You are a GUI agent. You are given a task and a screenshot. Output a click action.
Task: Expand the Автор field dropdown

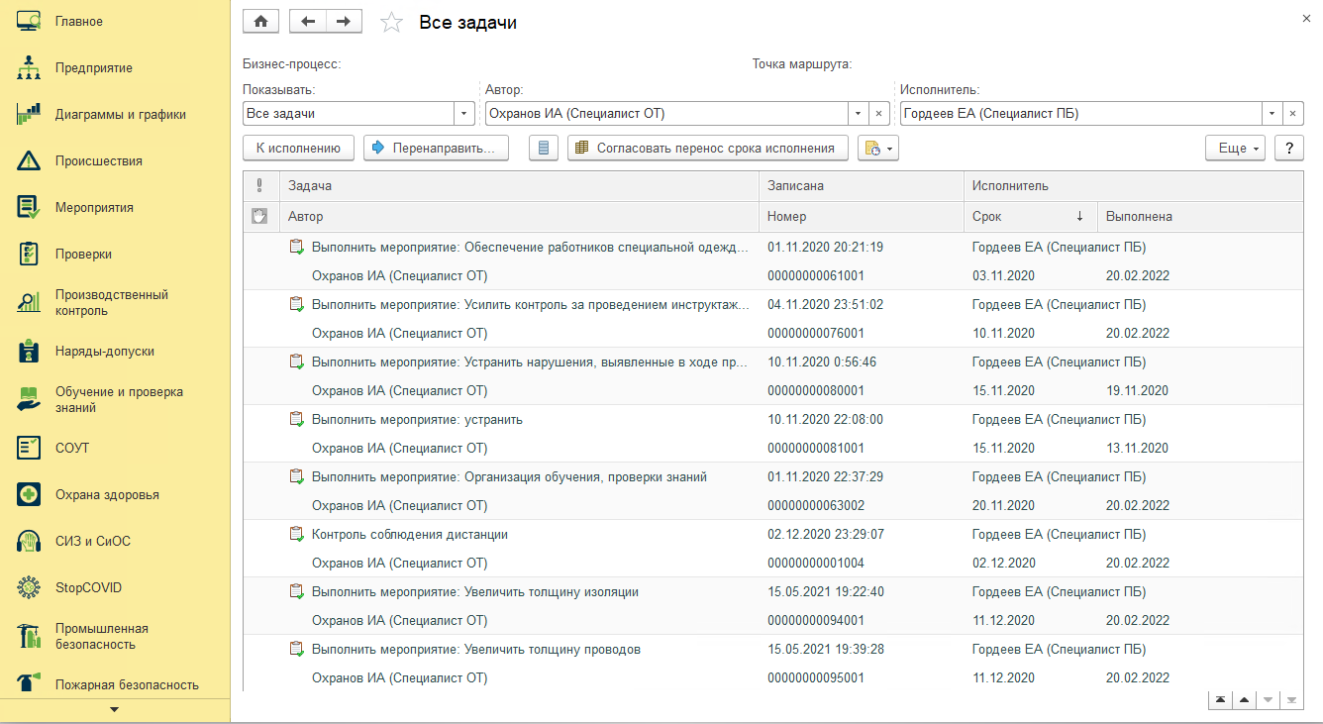[x=858, y=114]
